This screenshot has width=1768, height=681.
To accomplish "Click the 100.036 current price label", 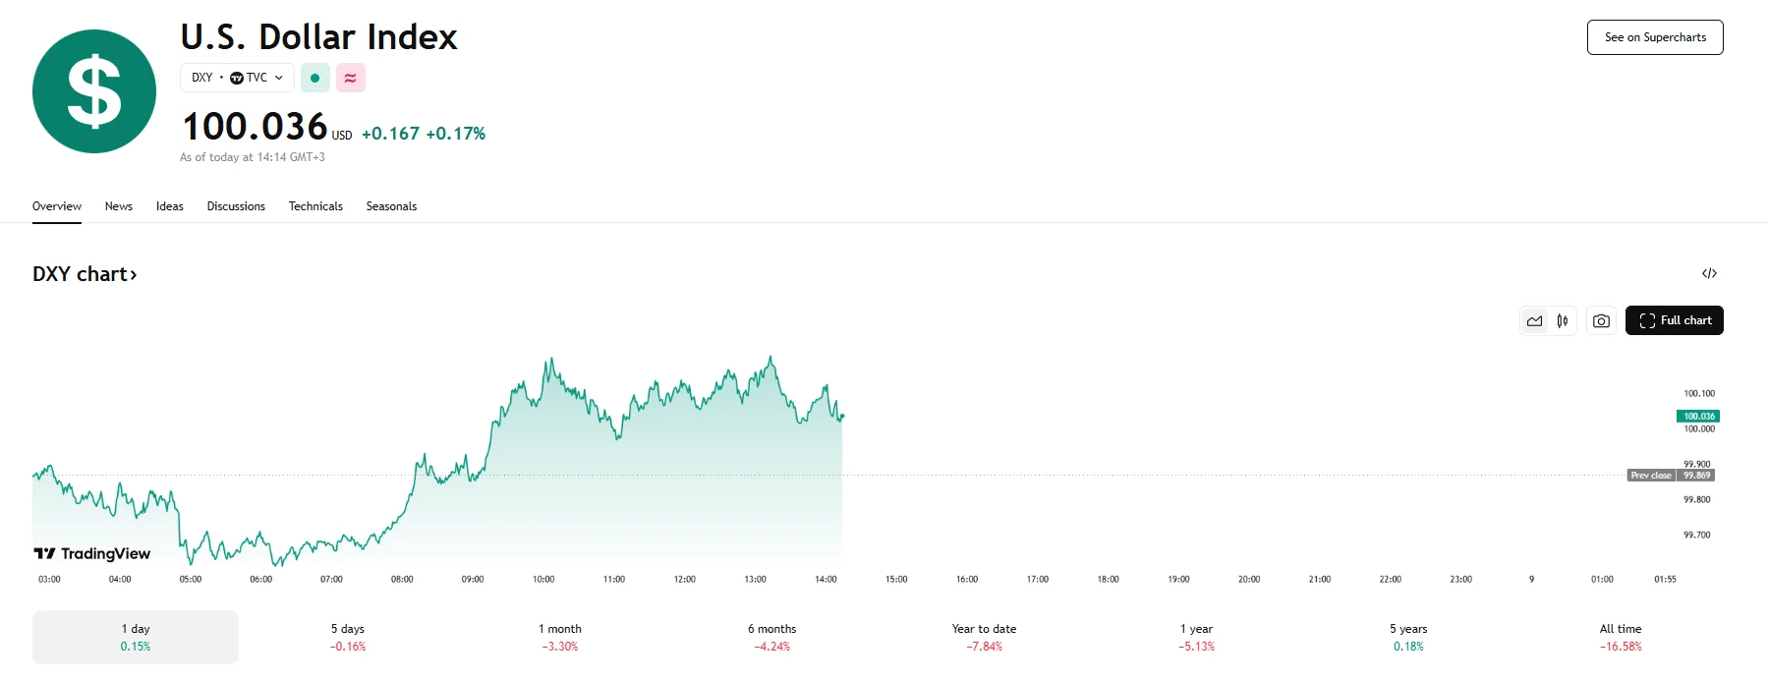I will [x=1697, y=416].
